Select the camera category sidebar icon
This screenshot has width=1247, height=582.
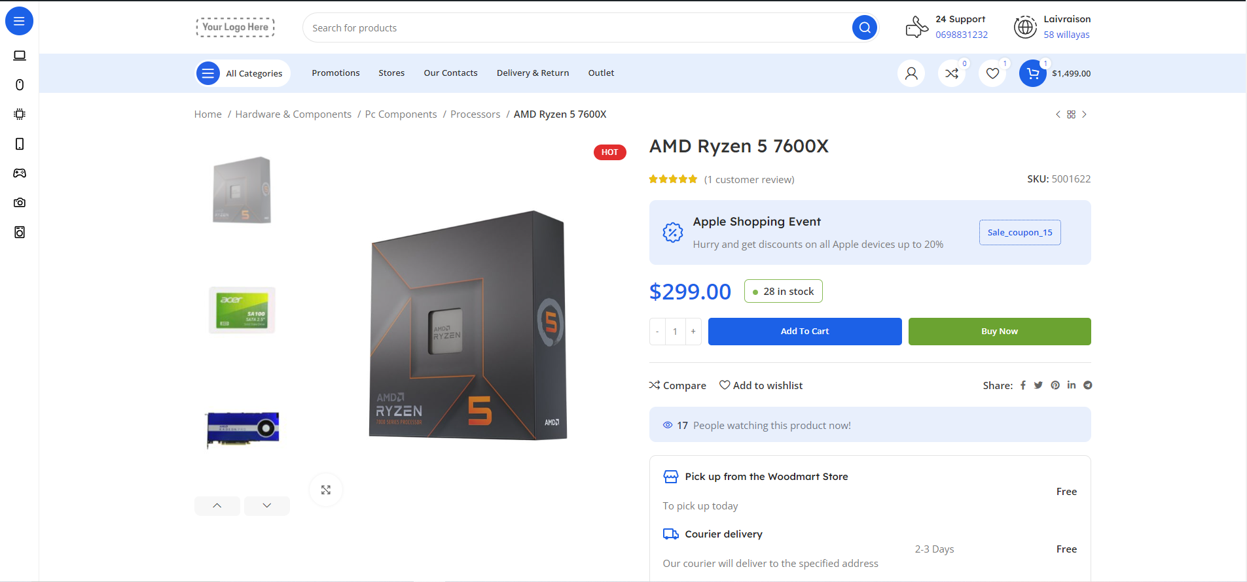20,203
